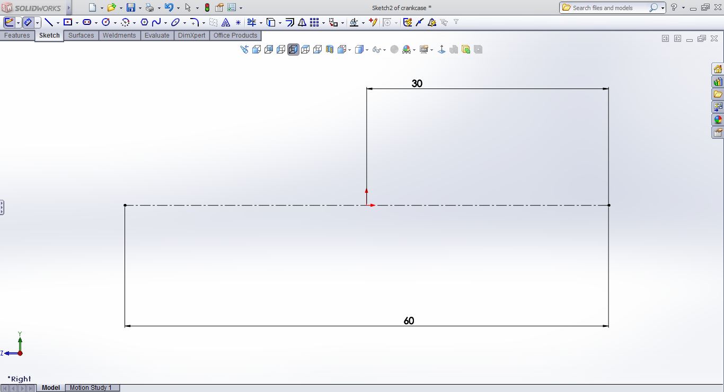Click the Help question mark button
The width and height of the screenshot is (724, 392).
[x=675, y=7]
